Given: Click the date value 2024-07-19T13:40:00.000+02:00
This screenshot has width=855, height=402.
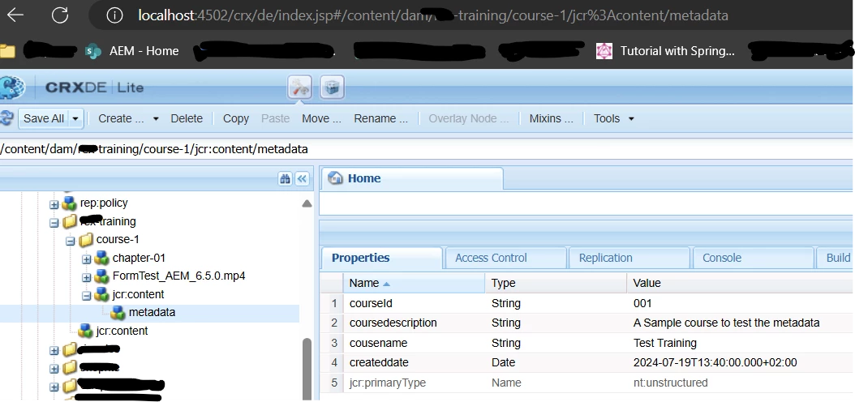Looking at the screenshot, I should coord(715,363).
